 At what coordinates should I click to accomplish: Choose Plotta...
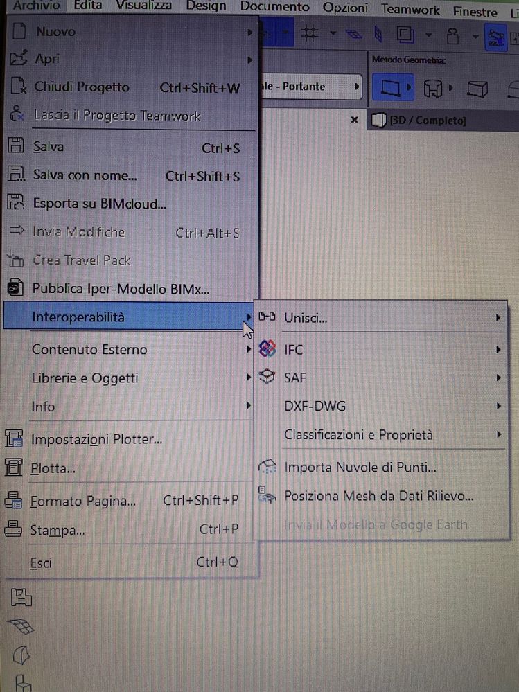pos(129,468)
